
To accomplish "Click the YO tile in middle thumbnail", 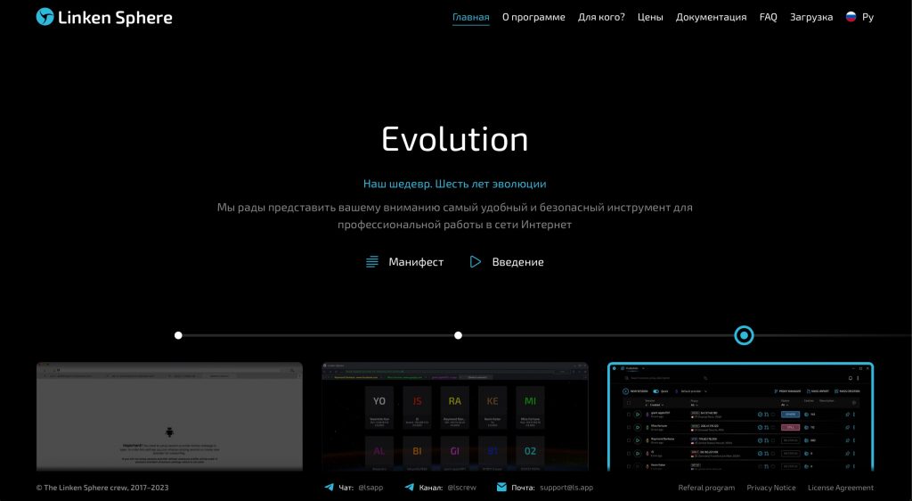I will [379, 407].
